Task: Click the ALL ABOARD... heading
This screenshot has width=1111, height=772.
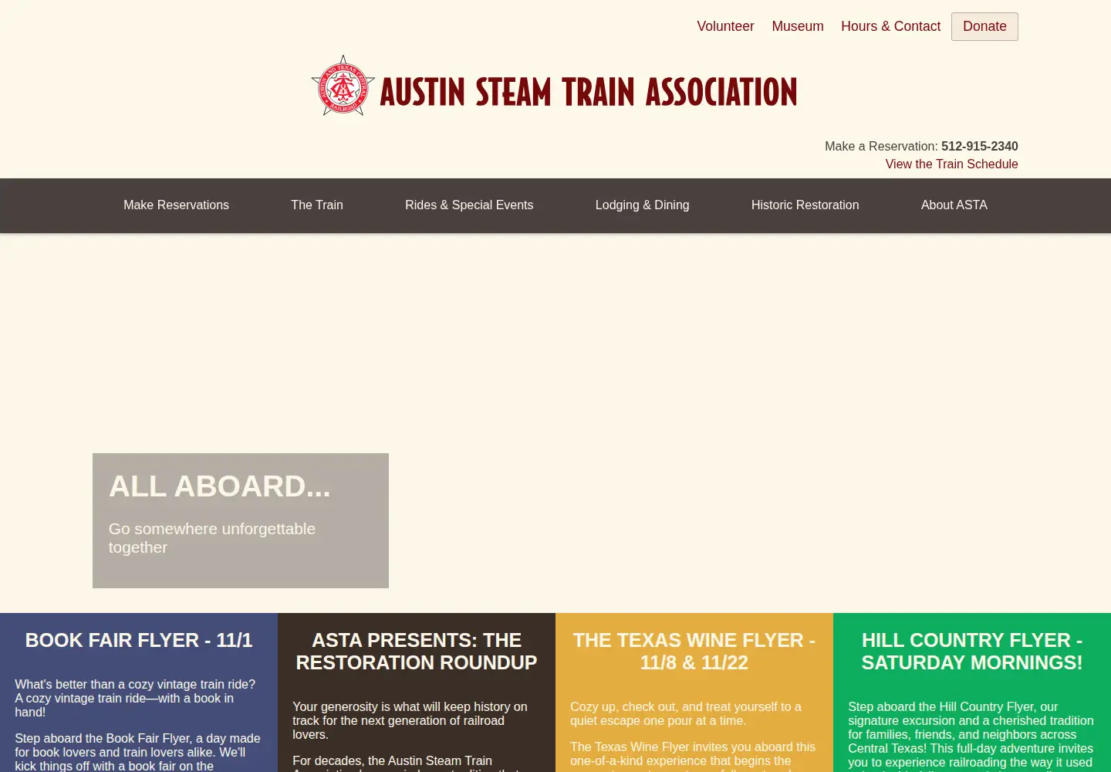Action: click(220, 486)
